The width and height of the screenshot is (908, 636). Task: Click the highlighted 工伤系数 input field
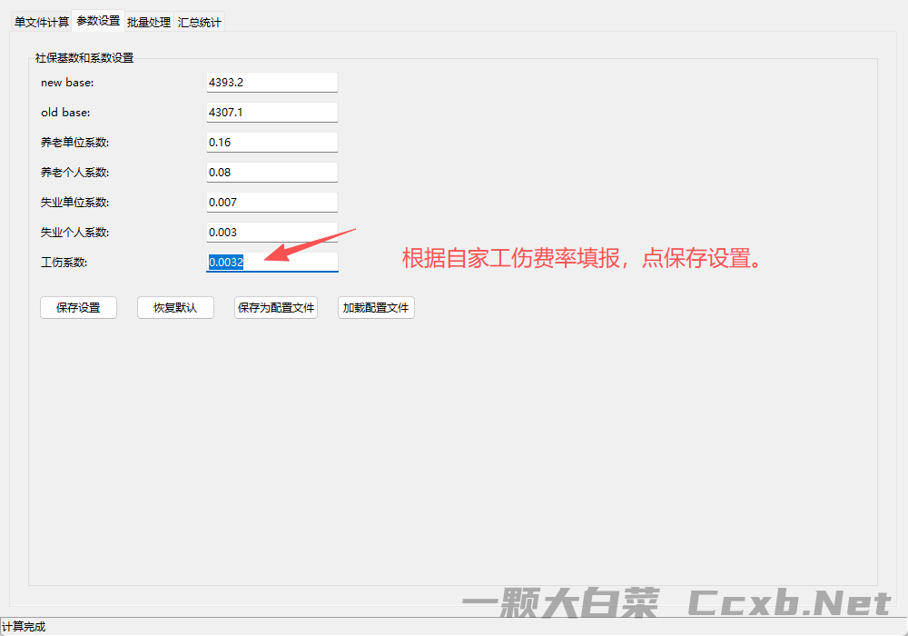click(x=272, y=262)
